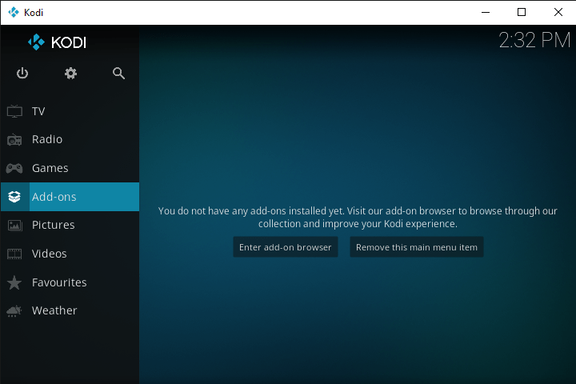Click Remove this main menu item button
Screen dimensions: 576x384
tap(417, 247)
